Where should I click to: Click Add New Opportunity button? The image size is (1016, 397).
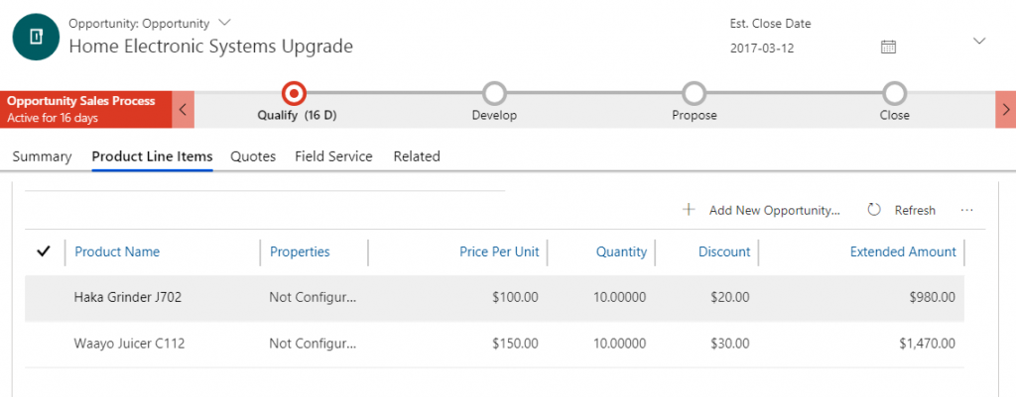[774, 210]
